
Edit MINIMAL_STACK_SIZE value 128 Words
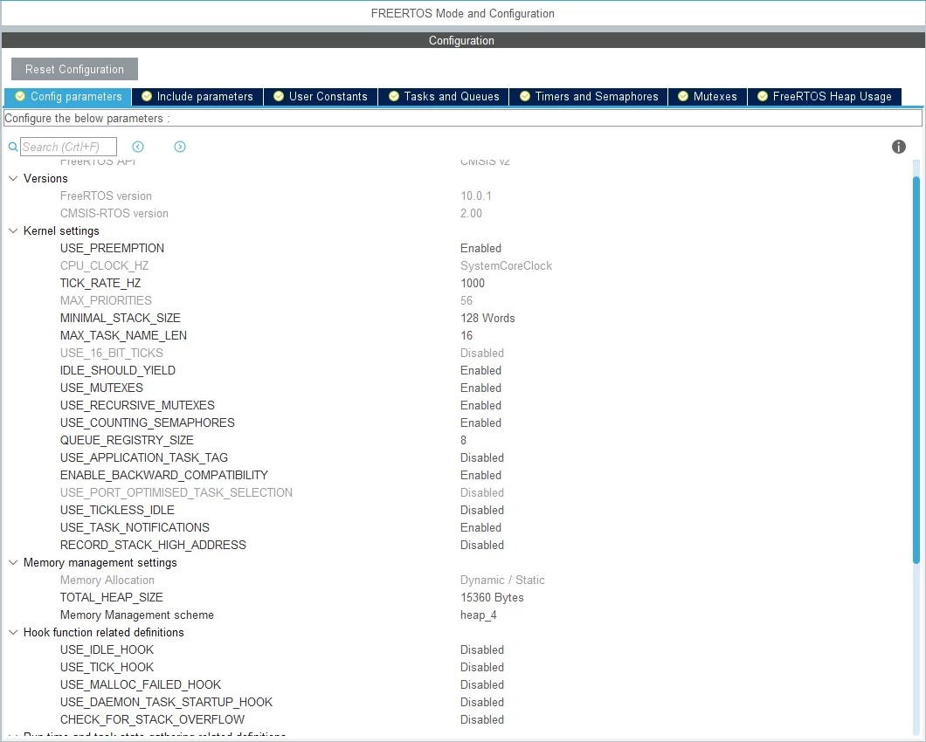(x=487, y=318)
